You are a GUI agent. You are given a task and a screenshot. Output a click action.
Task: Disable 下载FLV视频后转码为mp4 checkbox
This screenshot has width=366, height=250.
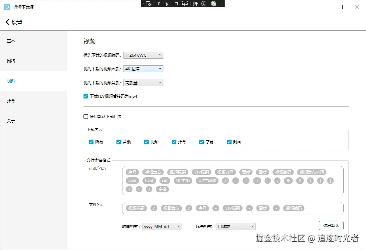(86, 96)
